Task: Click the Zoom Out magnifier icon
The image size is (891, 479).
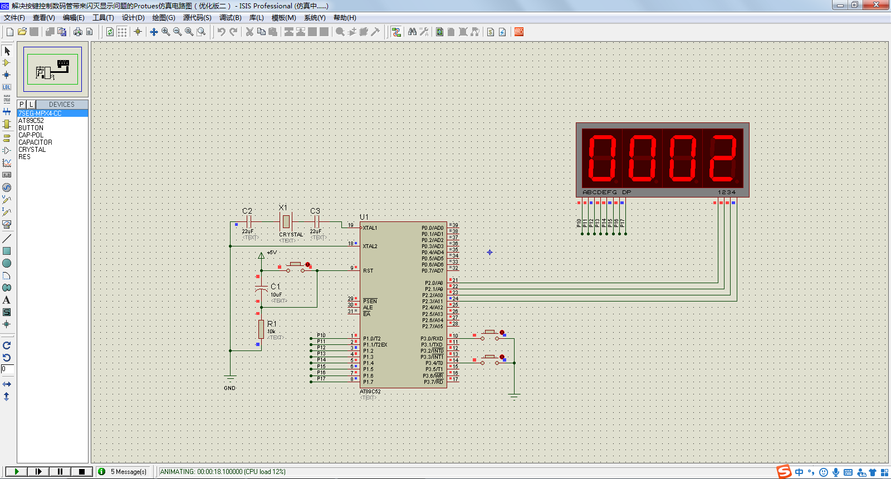Action: tap(178, 32)
